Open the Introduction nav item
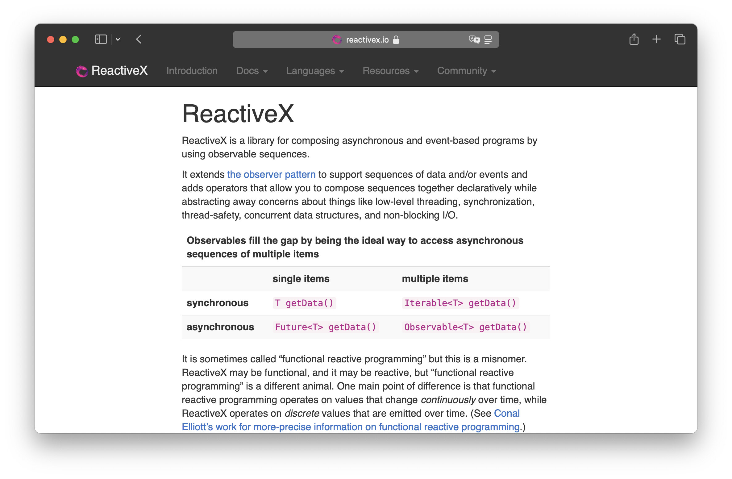This screenshot has width=732, height=479. [x=192, y=71]
